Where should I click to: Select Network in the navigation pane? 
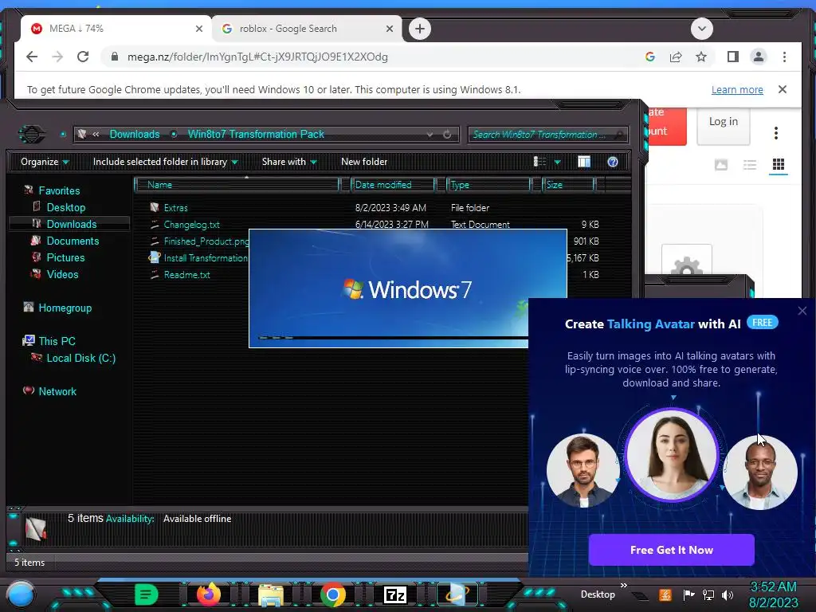pyautogui.click(x=57, y=390)
